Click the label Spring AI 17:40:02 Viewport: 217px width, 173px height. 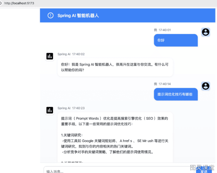[71, 54]
